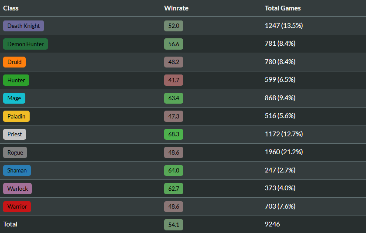Click the green Hunter class badge
Viewport: 366px width, 233px height.
[16, 80]
